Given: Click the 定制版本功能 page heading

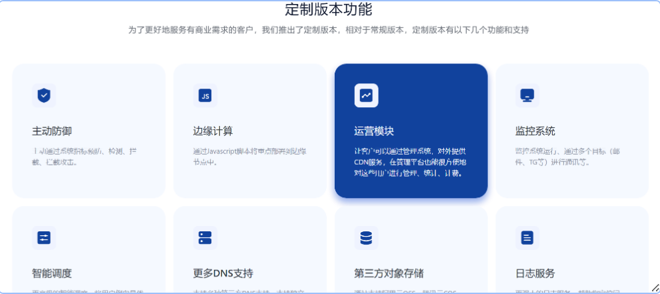Looking at the screenshot, I should [x=329, y=9].
